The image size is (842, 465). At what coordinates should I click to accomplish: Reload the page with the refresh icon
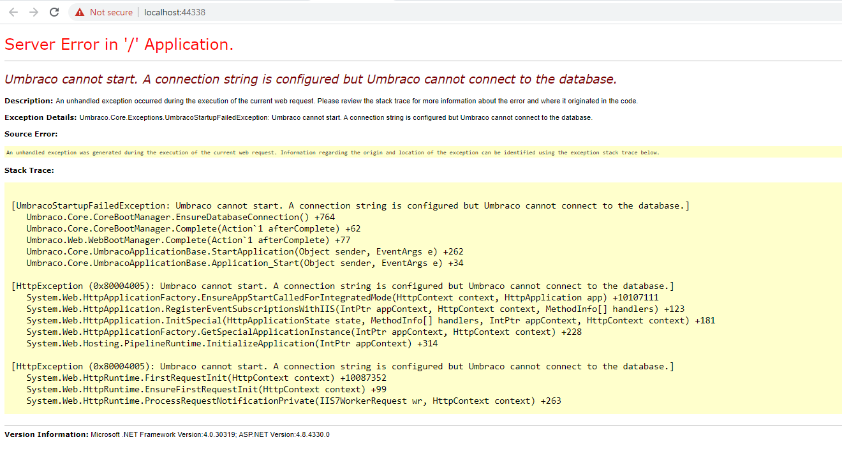54,12
